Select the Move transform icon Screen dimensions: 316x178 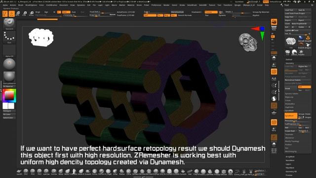18,14
